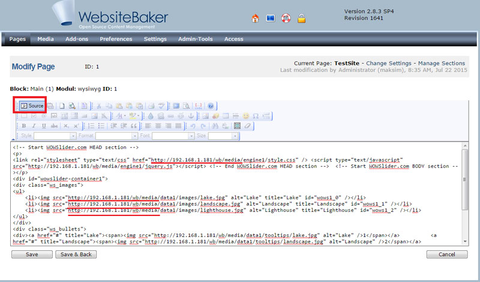
Task: Click the Preview icon in the editor toolbar
Action: tap(72, 106)
